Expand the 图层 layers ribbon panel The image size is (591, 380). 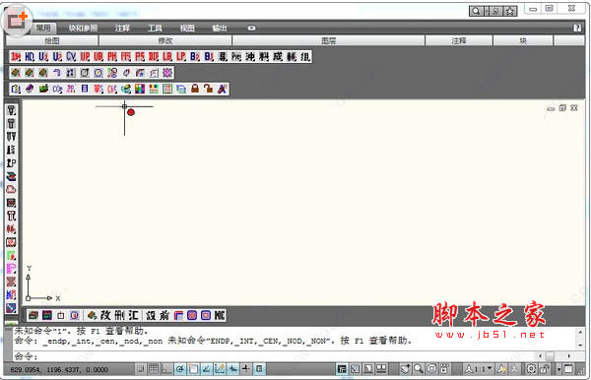click(329, 40)
